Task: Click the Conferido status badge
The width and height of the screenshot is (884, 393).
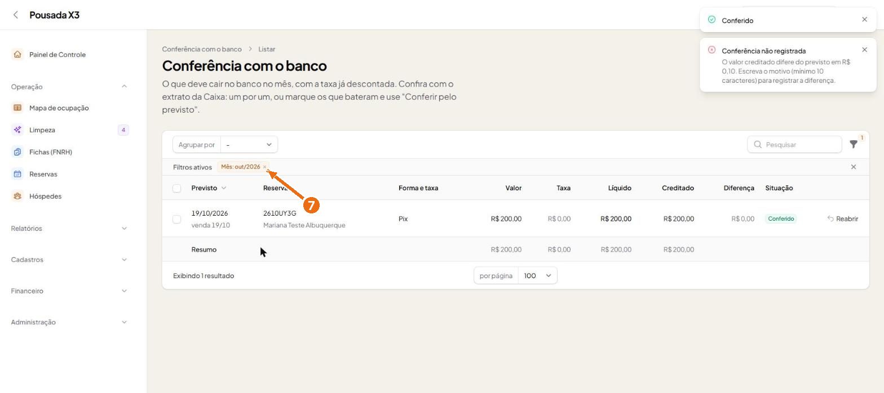Action: 781,219
